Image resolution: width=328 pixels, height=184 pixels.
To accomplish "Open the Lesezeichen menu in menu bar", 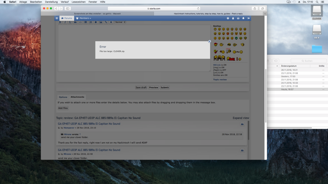I will coord(79,2).
